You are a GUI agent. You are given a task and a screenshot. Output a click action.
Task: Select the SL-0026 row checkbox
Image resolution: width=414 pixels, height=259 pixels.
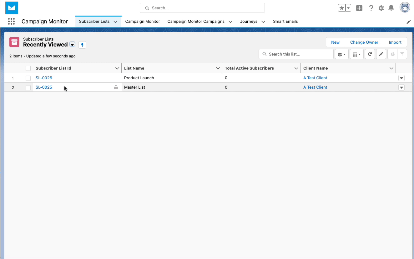[x=28, y=78]
